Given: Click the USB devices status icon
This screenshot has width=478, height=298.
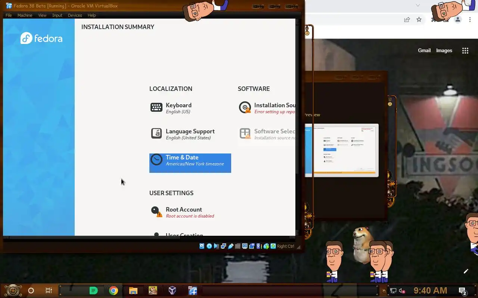Looking at the screenshot, I should pos(230,246).
